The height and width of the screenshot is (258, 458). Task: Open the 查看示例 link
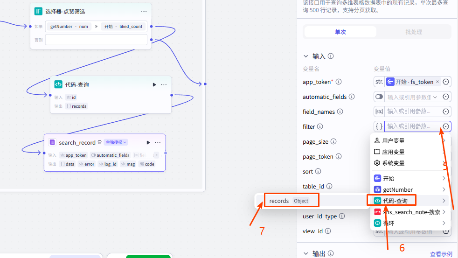(x=441, y=254)
